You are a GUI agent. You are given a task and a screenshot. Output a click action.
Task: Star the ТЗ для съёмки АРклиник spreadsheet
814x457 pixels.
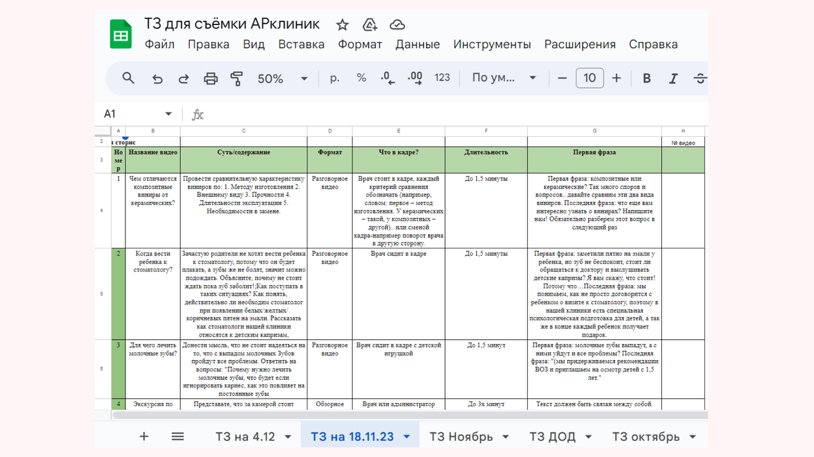coord(341,24)
